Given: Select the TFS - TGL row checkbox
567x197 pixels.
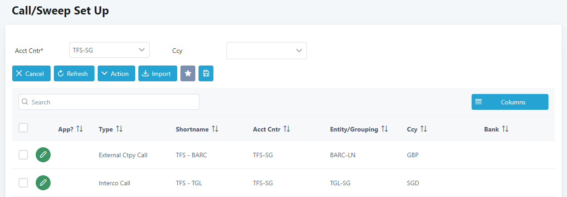Looking at the screenshot, I should pyautogui.click(x=24, y=183).
